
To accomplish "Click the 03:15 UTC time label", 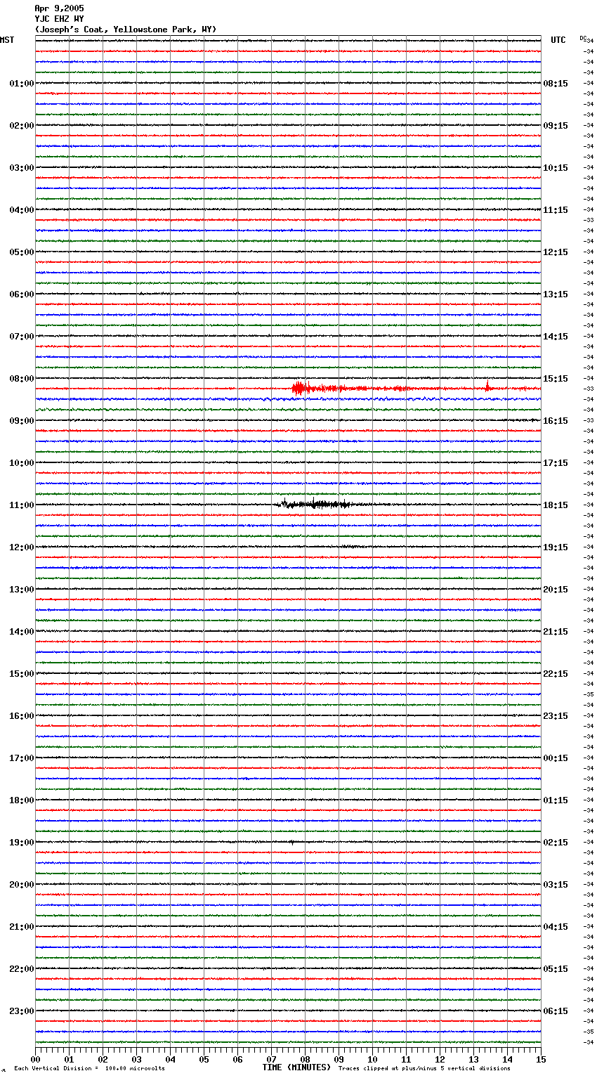I will pos(556,885).
